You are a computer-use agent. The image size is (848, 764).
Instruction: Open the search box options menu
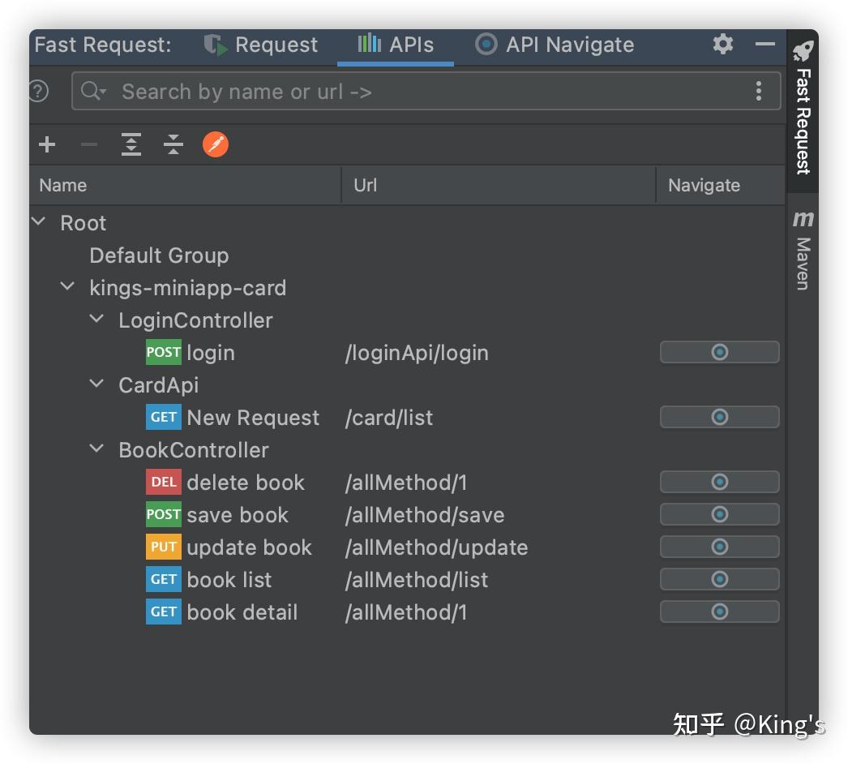coord(758,91)
